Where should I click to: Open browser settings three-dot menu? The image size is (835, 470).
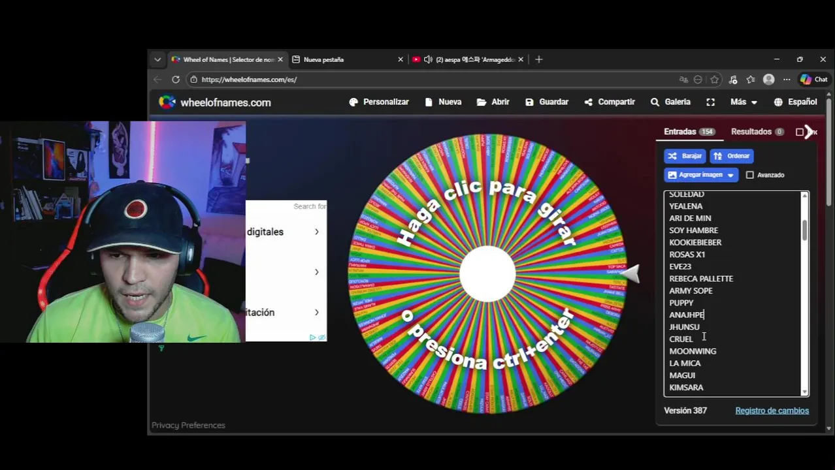tap(787, 80)
